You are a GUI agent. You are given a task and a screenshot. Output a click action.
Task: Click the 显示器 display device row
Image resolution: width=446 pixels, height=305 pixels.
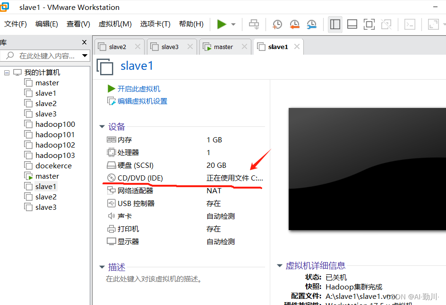(x=185, y=242)
